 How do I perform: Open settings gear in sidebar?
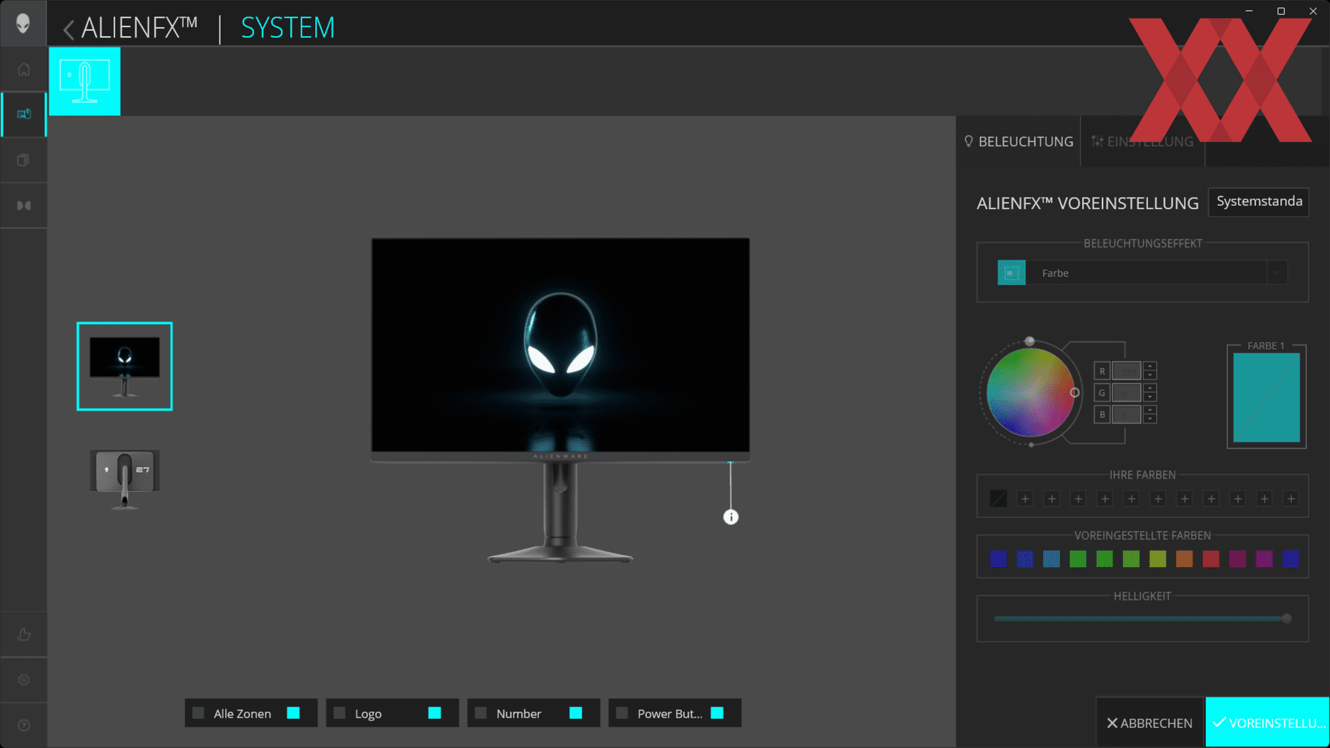point(24,680)
